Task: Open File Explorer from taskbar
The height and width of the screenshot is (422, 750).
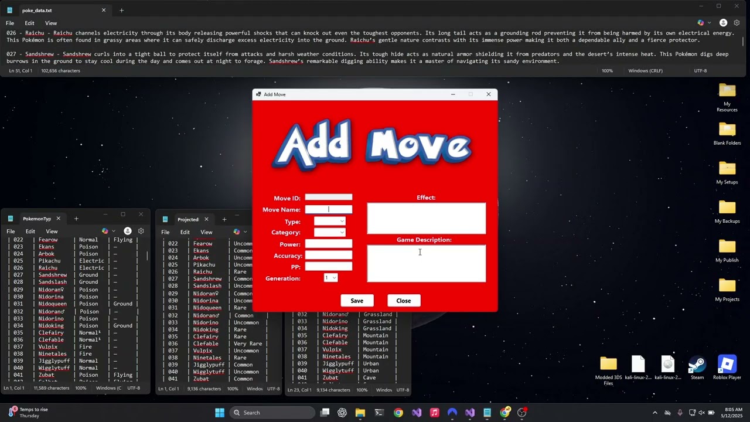Action: coord(360,413)
